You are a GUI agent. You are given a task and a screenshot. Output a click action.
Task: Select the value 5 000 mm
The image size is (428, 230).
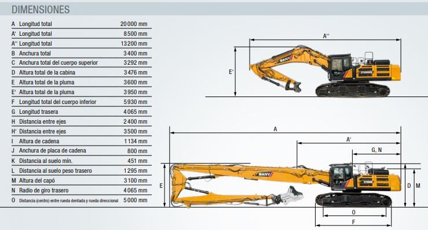[x=136, y=200]
